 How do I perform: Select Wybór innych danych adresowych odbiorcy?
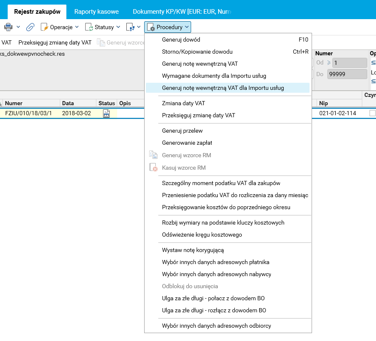[x=228, y=326]
